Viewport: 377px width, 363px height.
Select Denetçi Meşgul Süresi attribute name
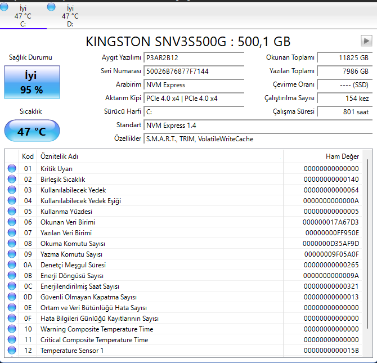point(73,265)
